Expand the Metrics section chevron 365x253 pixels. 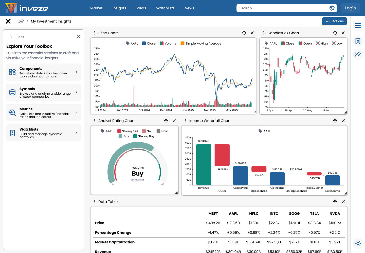click(76, 113)
